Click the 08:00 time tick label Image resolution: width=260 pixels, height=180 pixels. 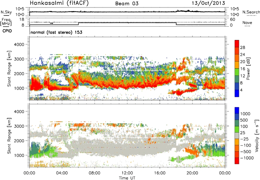pos(95,173)
